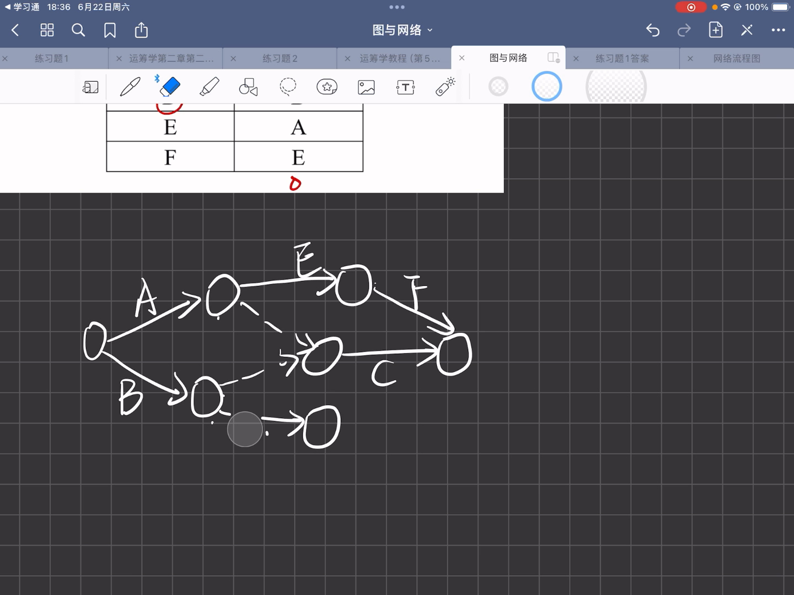Close the 网络流程图 tab
The height and width of the screenshot is (595, 794).
coord(690,58)
